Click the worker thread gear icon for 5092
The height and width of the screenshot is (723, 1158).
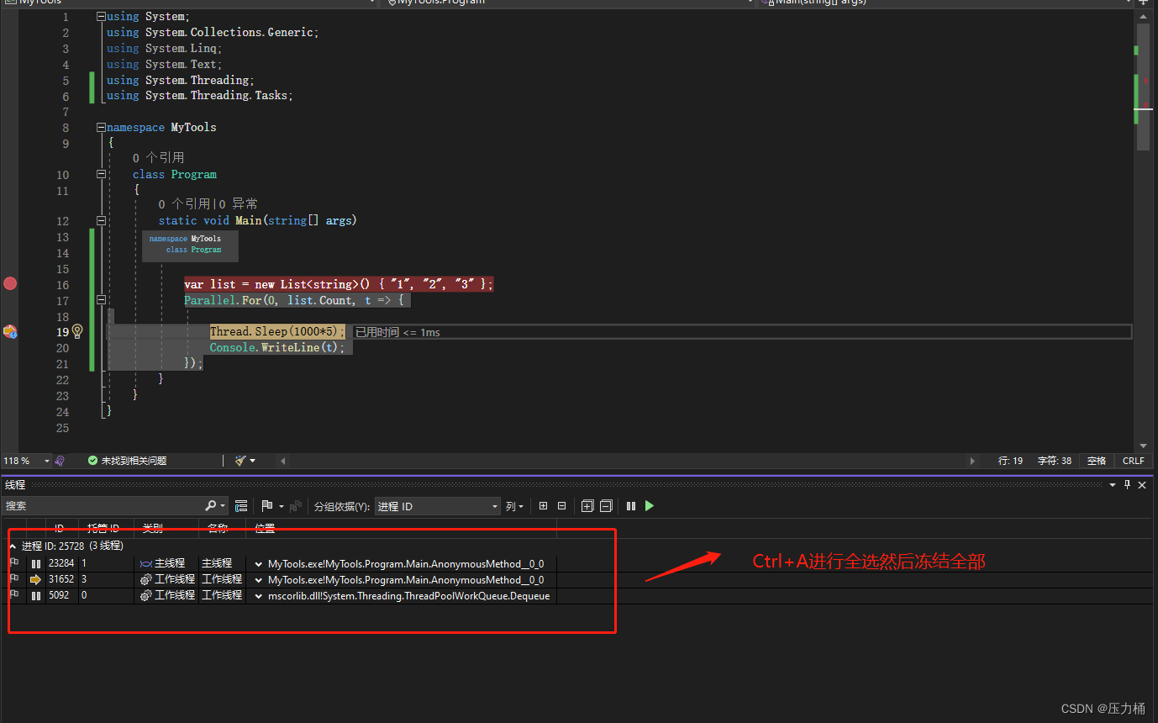tap(145, 596)
